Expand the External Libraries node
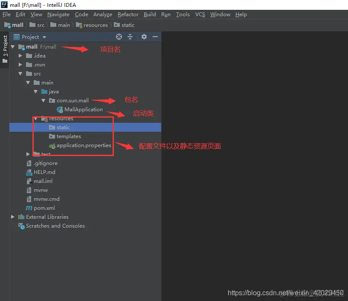This screenshot has height=301, width=348. point(13,217)
